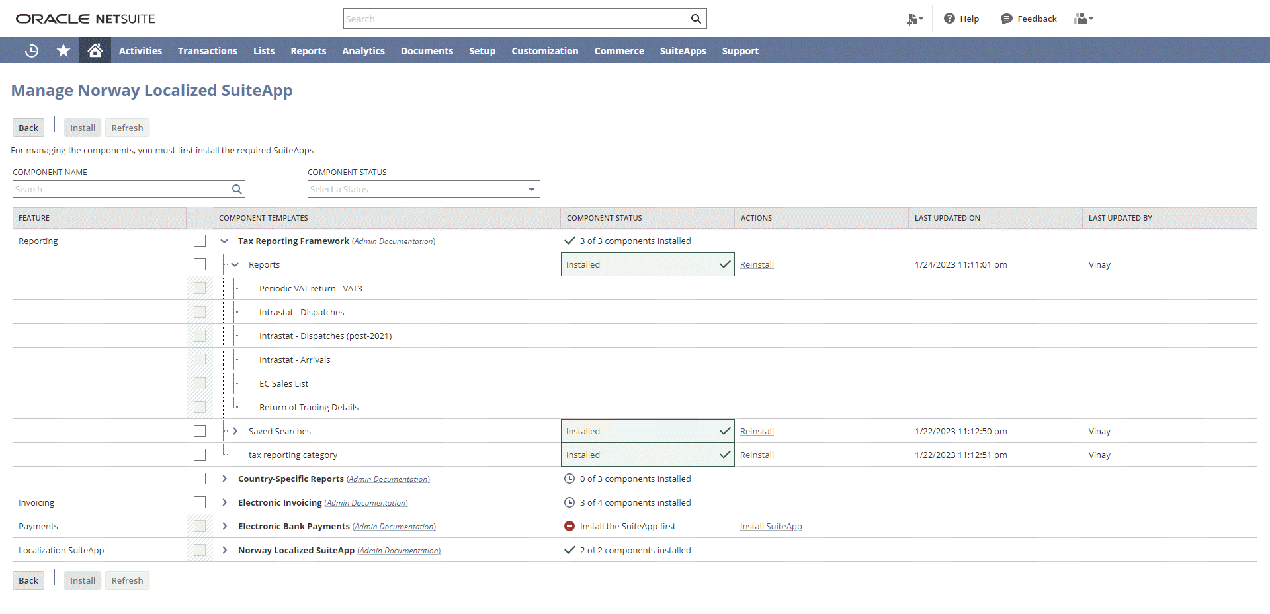Open the Customization menu

(545, 50)
